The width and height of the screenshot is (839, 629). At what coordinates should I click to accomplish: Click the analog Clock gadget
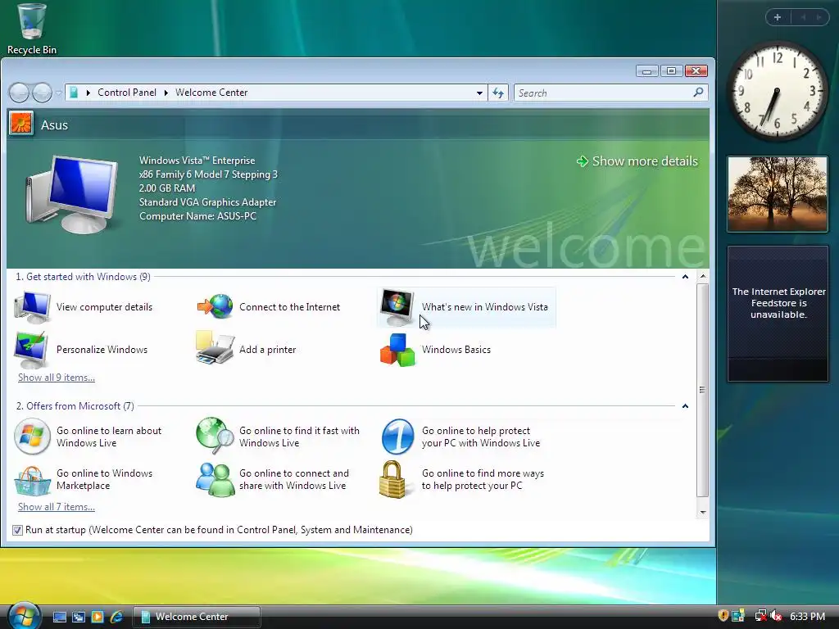[778, 91]
